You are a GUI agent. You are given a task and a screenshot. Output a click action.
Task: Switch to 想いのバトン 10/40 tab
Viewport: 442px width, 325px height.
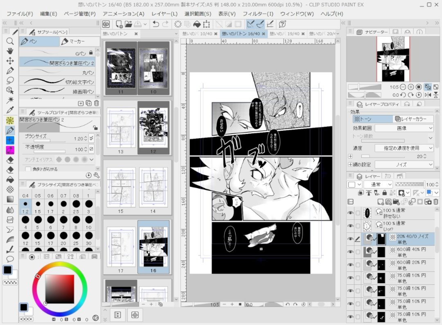tap(197, 34)
